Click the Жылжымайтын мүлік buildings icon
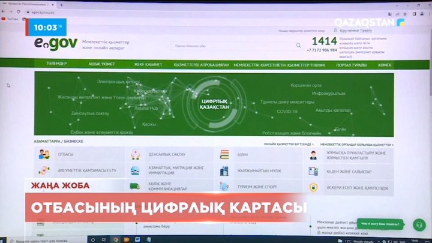Image resolution: width=432 pixels, height=243 pixels. (224, 171)
